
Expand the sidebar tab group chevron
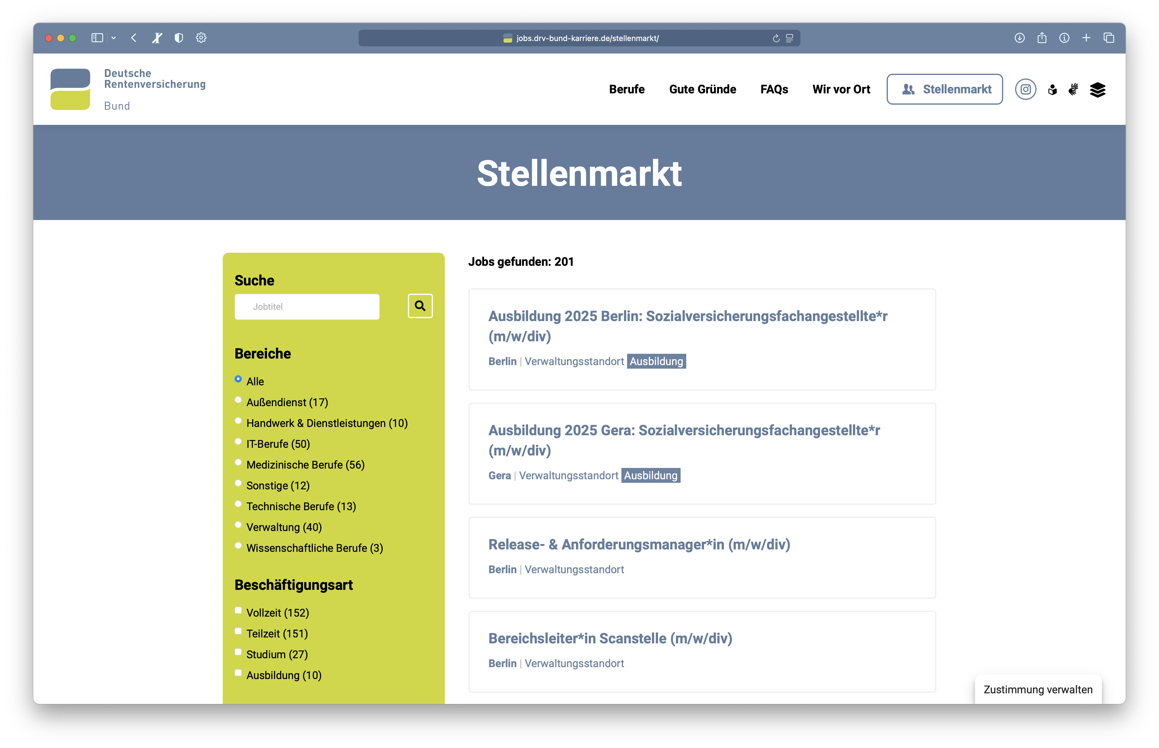pos(114,38)
